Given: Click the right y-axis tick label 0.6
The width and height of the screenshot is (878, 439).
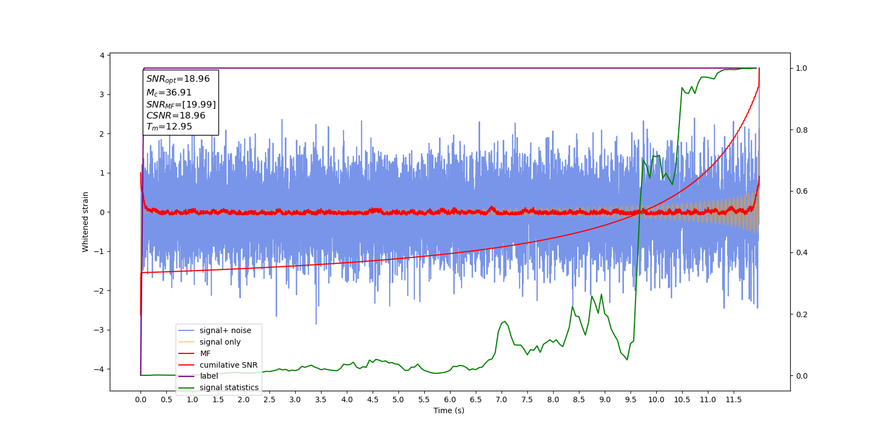Looking at the screenshot, I should 802,192.
